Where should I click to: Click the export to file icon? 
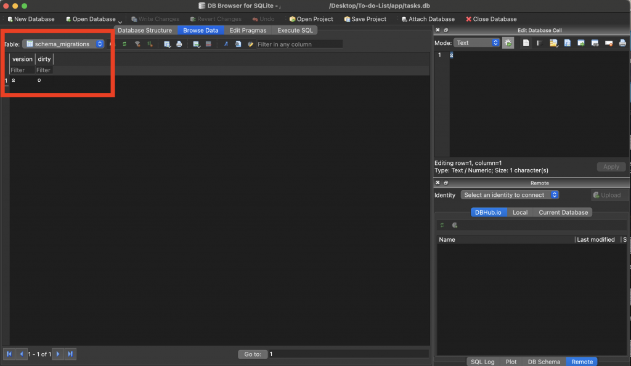(x=595, y=42)
